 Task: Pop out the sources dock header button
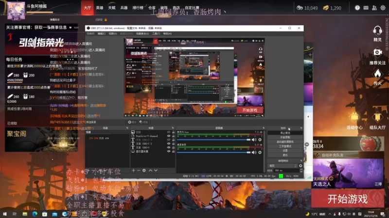(x=173, y=128)
